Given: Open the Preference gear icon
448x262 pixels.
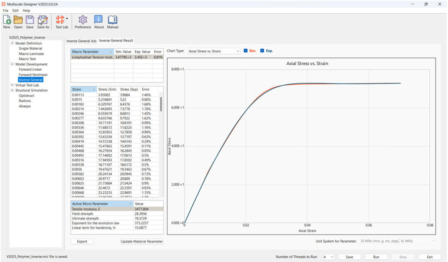Looking at the screenshot, I should (x=83, y=20).
